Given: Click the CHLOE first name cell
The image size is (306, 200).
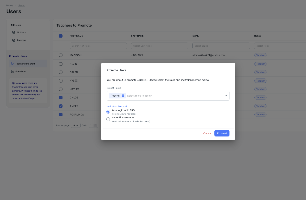Looking at the screenshot, I should pyautogui.click(x=74, y=97).
